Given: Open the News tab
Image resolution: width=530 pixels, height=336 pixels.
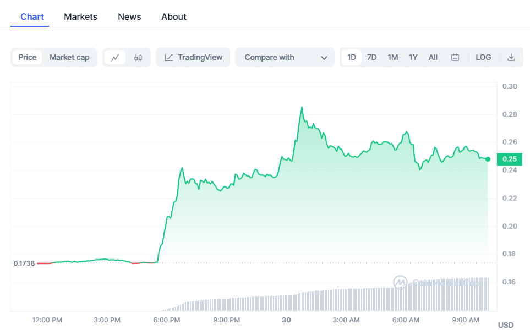Looking at the screenshot, I should pyautogui.click(x=129, y=16).
